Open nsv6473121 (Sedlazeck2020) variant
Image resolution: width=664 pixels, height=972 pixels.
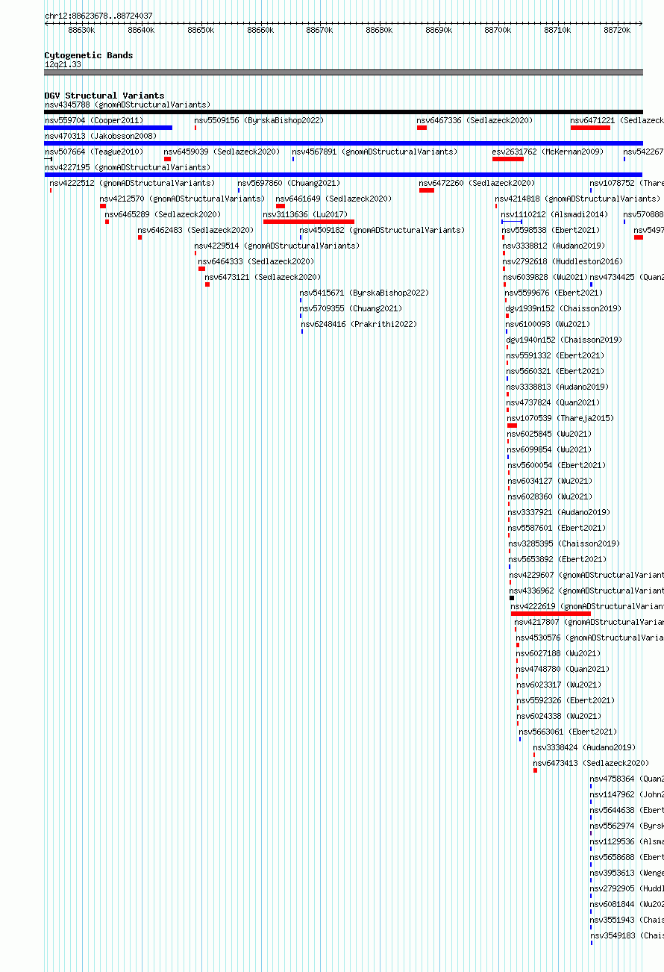(x=263, y=277)
